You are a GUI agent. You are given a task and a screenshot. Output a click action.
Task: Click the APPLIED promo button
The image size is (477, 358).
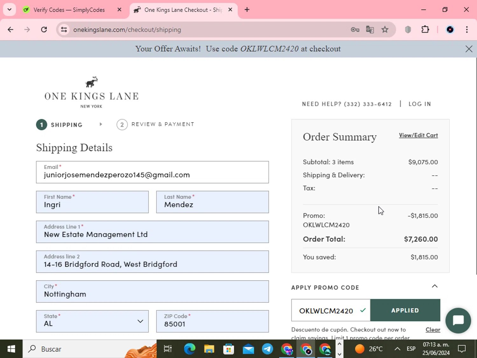[405, 310]
